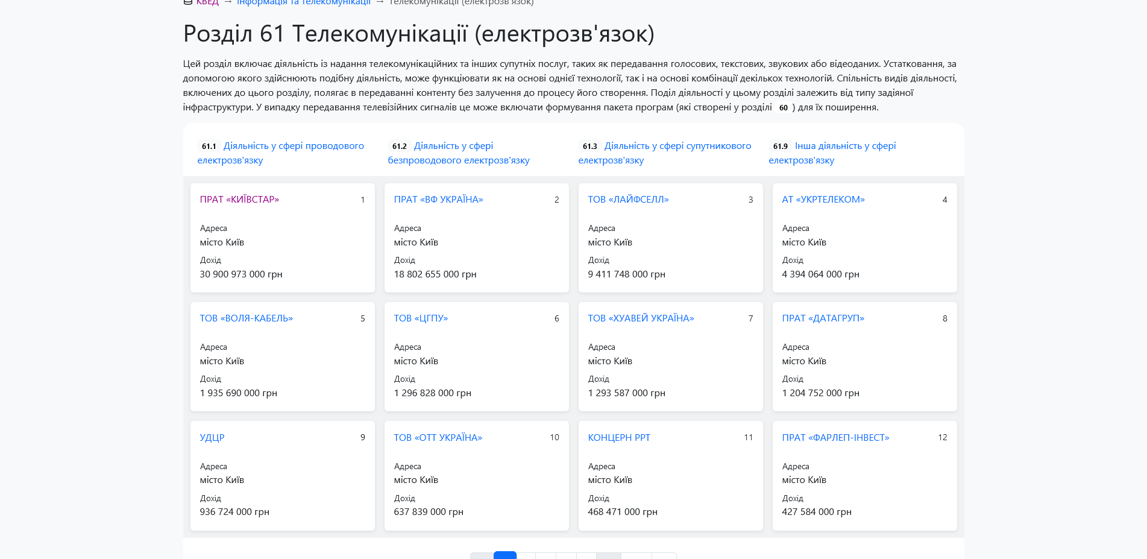Click rank number 10 on ОТТ УКРАЇНА card
The height and width of the screenshot is (559, 1147).
(554, 438)
